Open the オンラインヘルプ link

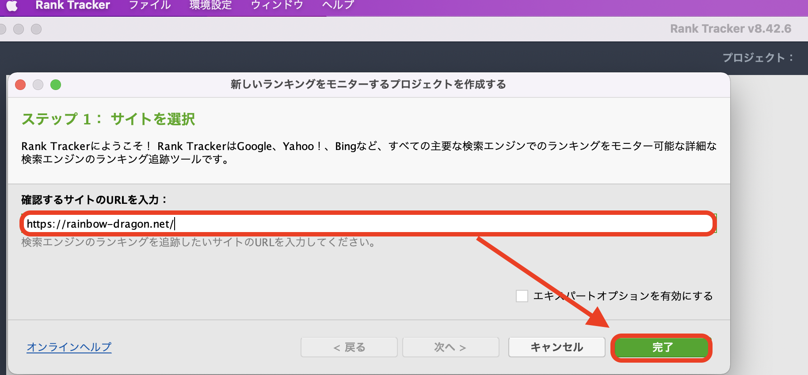point(69,347)
